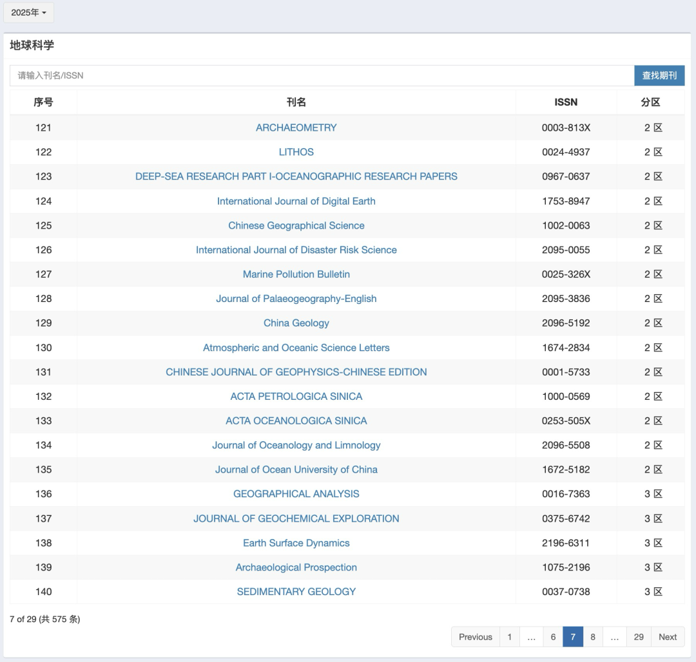
Task: Click the 刊名 column header
Action: [x=296, y=102]
